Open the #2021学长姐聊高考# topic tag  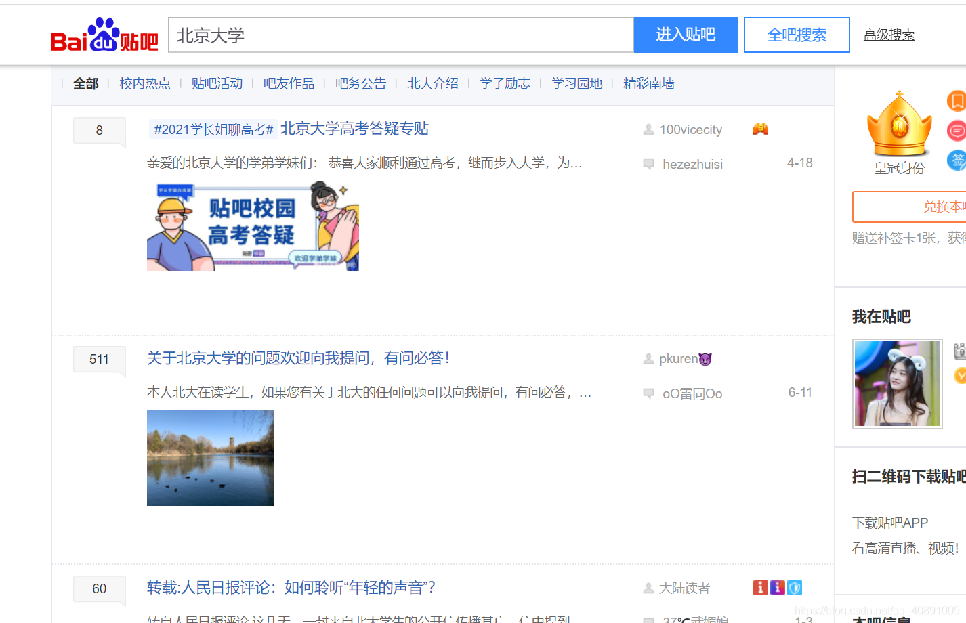point(213,129)
